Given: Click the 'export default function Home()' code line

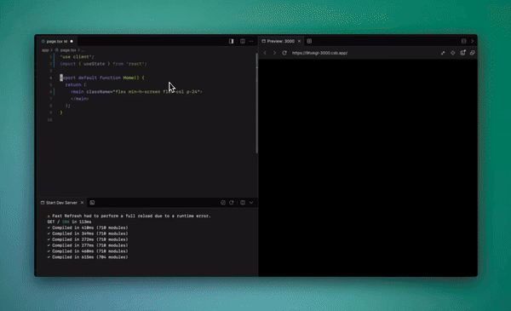Looking at the screenshot, I should [102, 78].
